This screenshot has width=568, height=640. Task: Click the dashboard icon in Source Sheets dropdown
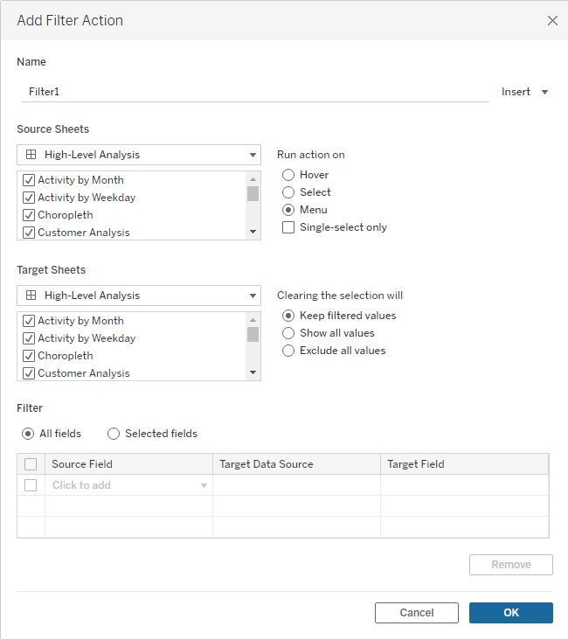coord(31,154)
